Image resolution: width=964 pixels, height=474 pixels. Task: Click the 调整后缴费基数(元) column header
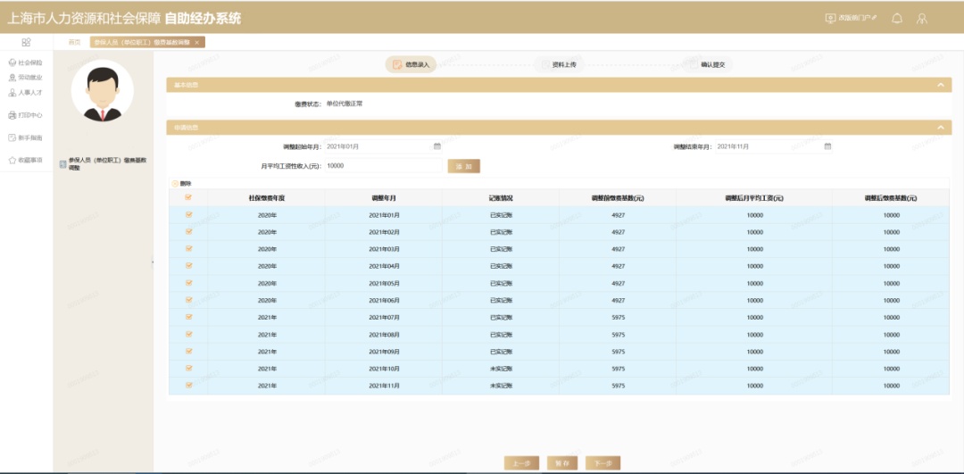point(891,198)
